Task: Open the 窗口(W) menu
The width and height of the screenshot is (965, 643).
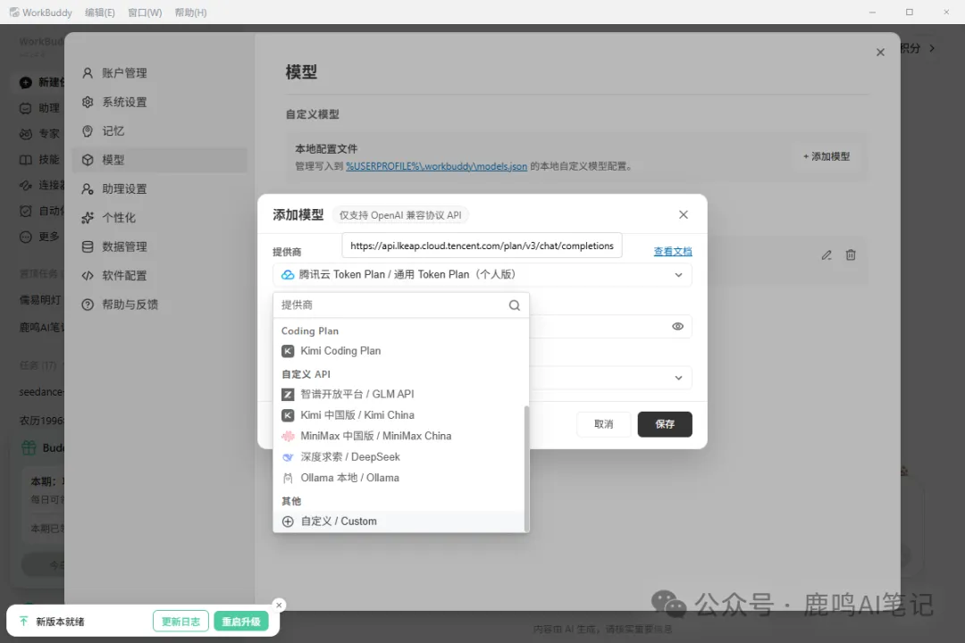Action: point(145,13)
